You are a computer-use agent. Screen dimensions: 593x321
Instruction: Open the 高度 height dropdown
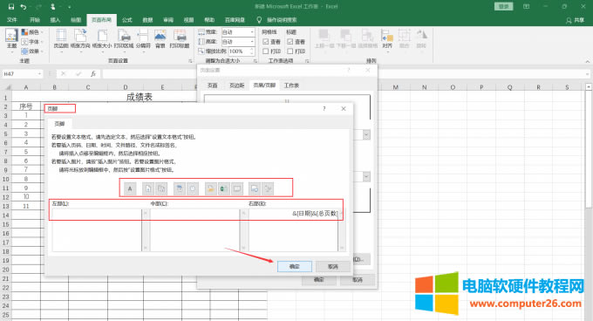[x=252, y=42]
